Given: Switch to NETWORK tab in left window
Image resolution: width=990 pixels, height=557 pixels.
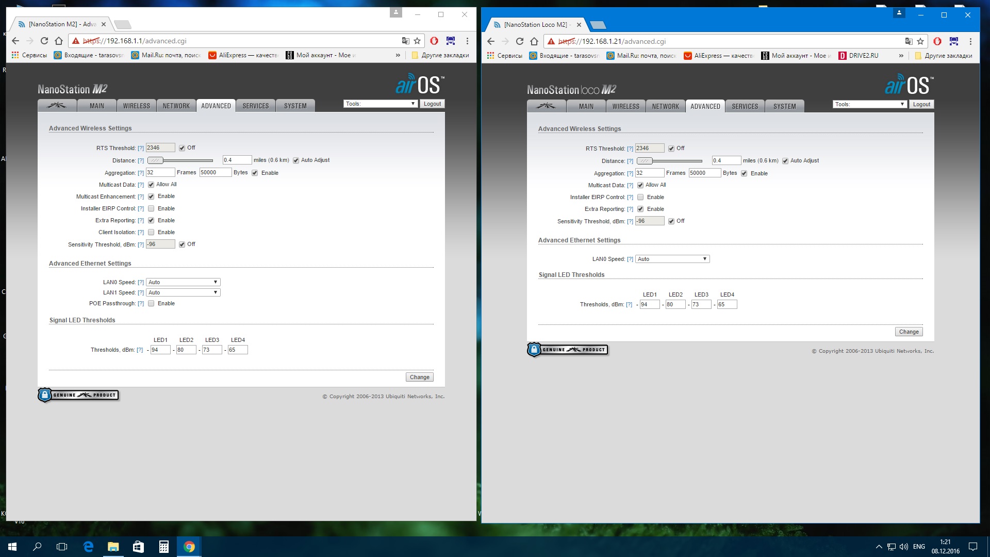Looking at the screenshot, I should tap(176, 106).
